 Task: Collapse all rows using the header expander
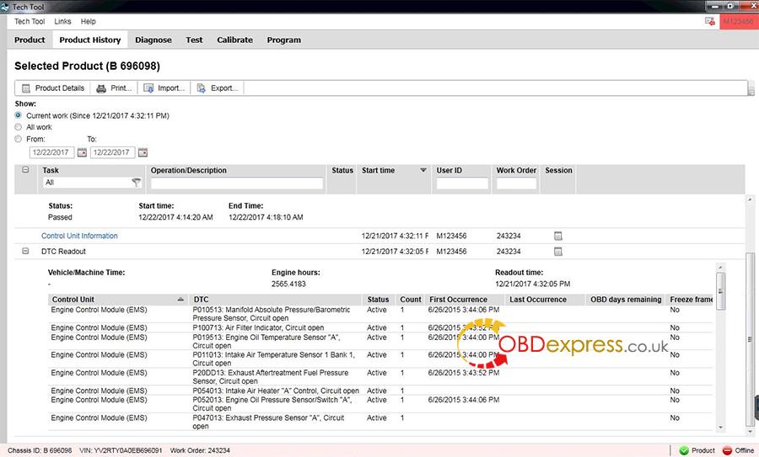click(x=25, y=170)
